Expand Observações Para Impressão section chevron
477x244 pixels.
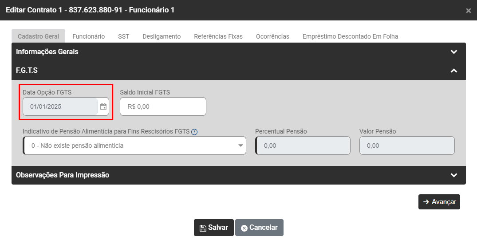(x=453, y=175)
